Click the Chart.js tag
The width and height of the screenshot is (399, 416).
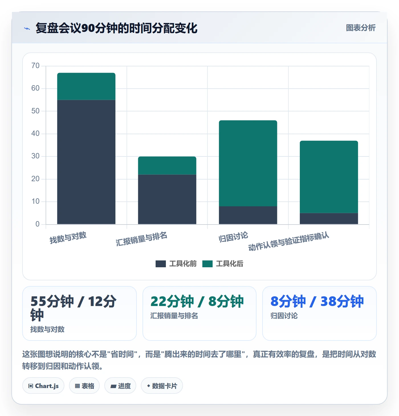click(43, 386)
